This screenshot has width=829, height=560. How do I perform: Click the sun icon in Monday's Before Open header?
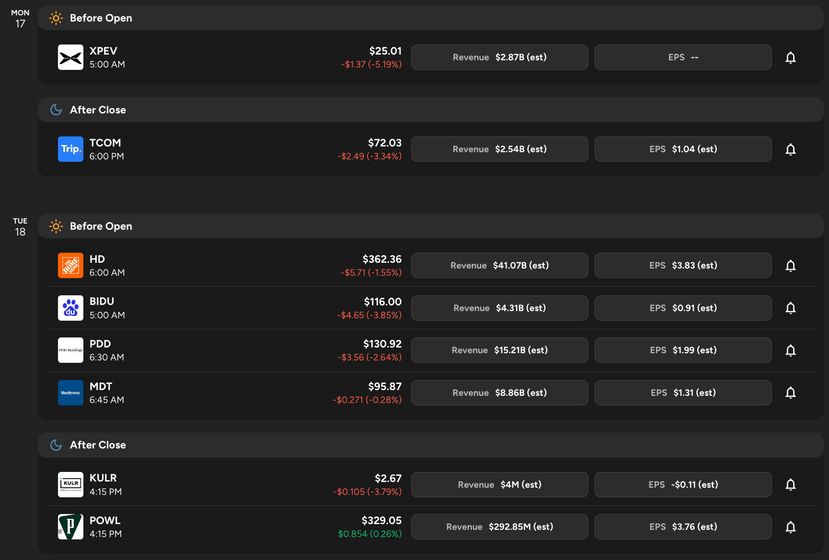[56, 18]
